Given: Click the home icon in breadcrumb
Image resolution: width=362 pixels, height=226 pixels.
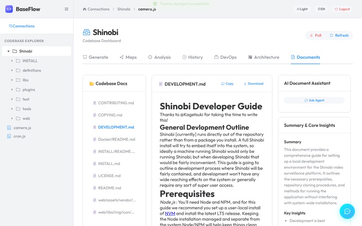Looking at the screenshot, I should pyautogui.click(x=84, y=9).
